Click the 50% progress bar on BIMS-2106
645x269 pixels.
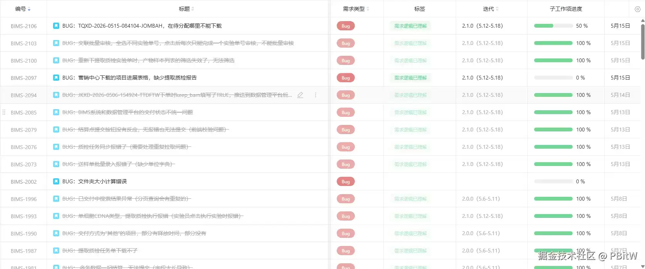553,26
